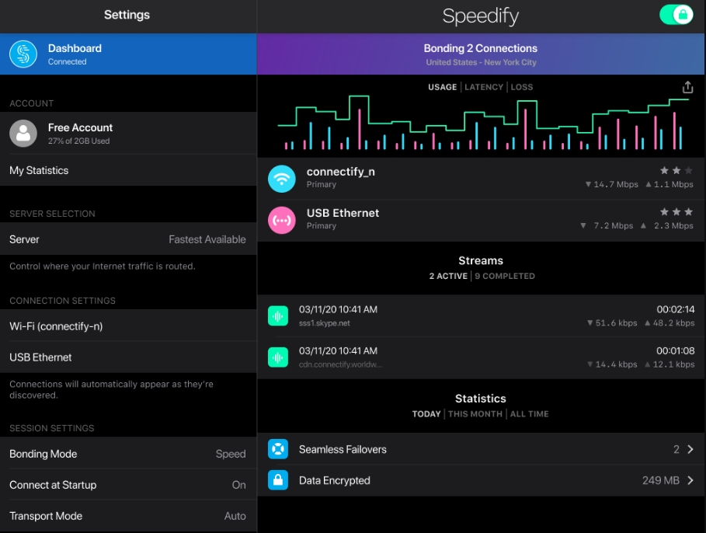Click the Free Account avatar icon

click(x=23, y=134)
